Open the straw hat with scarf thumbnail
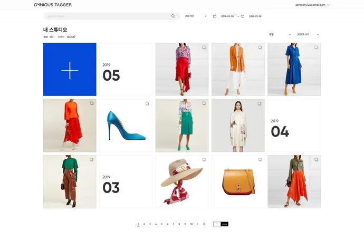 pos(182,181)
